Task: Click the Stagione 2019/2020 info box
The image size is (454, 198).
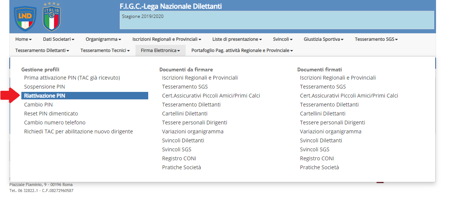Action: 277,20
